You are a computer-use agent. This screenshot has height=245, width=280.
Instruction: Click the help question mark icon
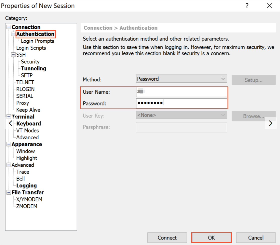(x=247, y=6)
